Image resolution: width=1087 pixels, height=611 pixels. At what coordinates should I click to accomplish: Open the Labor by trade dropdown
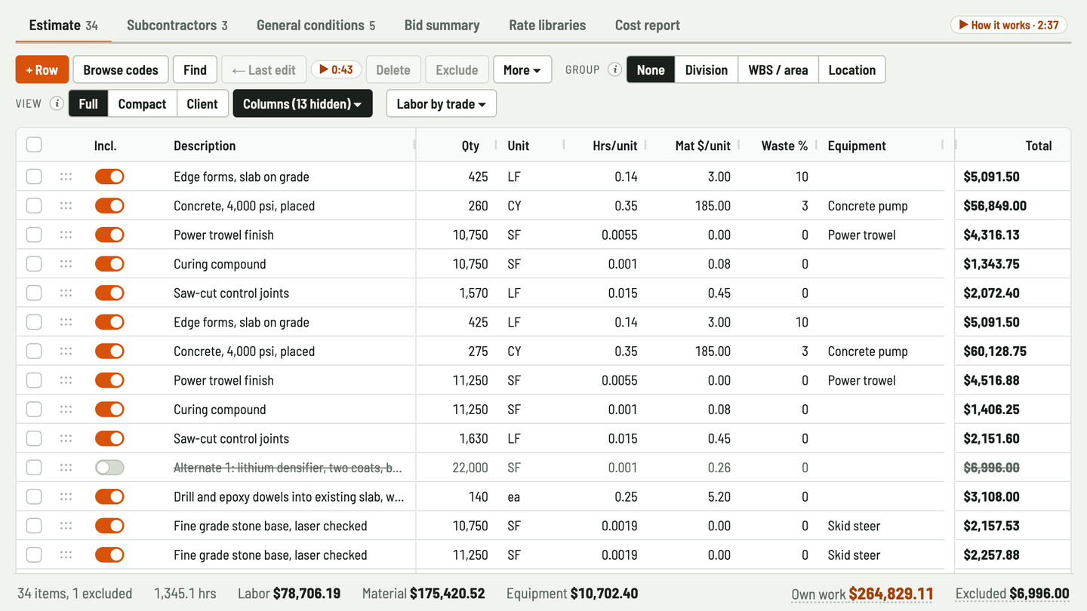(x=442, y=103)
